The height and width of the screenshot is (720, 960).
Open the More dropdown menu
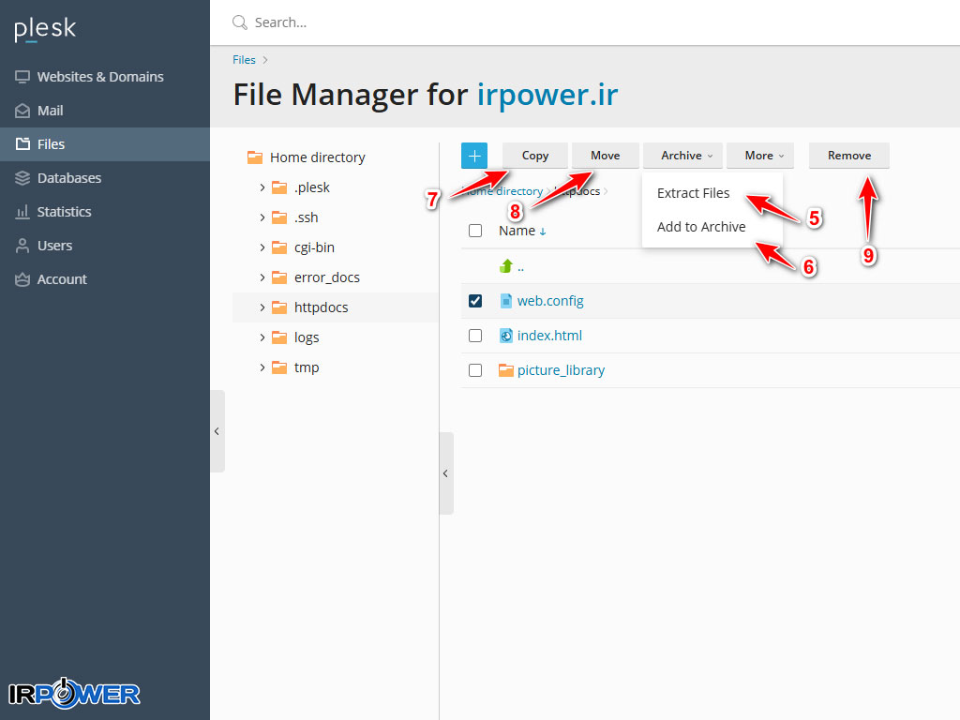click(x=764, y=156)
